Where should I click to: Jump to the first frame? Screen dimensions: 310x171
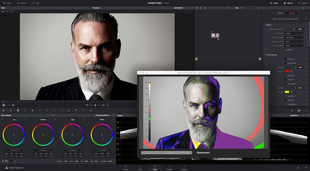pyautogui.click(x=87, y=105)
